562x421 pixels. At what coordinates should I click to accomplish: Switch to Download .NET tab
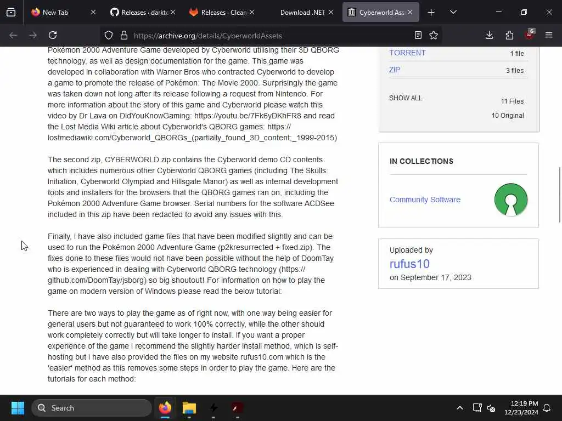(302, 12)
